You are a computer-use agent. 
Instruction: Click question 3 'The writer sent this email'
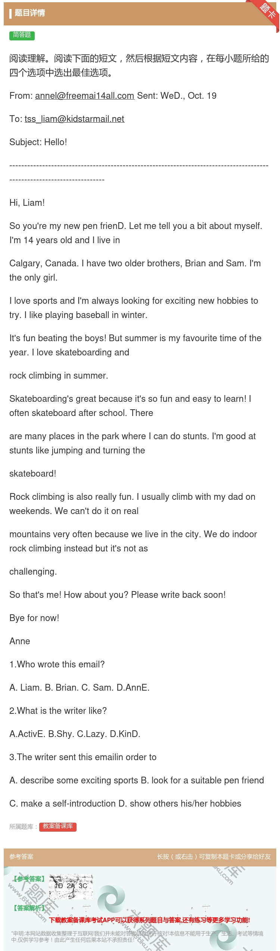click(x=83, y=757)
